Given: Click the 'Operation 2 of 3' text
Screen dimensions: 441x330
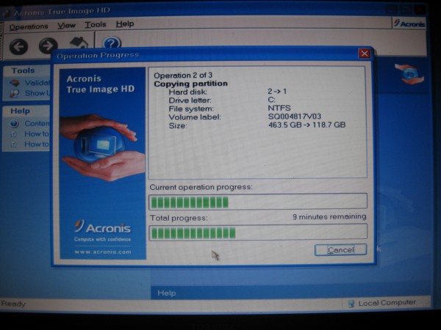Looking at the screenshot, I should click(x=183, y=76).
